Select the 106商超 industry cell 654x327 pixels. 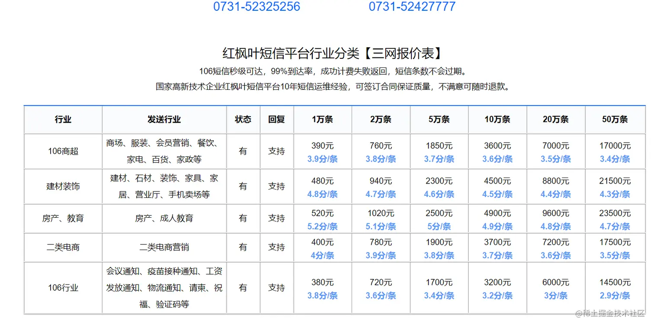coord(63,151)
